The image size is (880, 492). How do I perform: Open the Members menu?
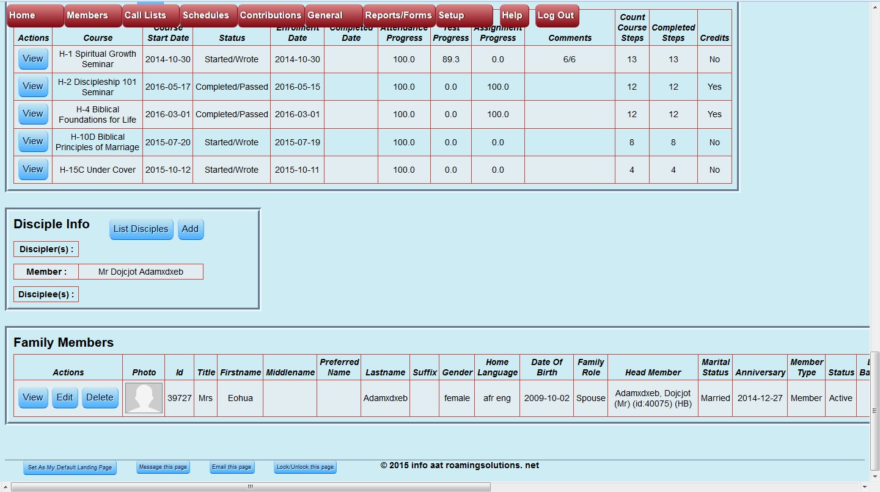tap(93, 15)
